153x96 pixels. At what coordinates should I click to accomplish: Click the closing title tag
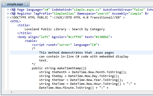(x=25, y=33)
